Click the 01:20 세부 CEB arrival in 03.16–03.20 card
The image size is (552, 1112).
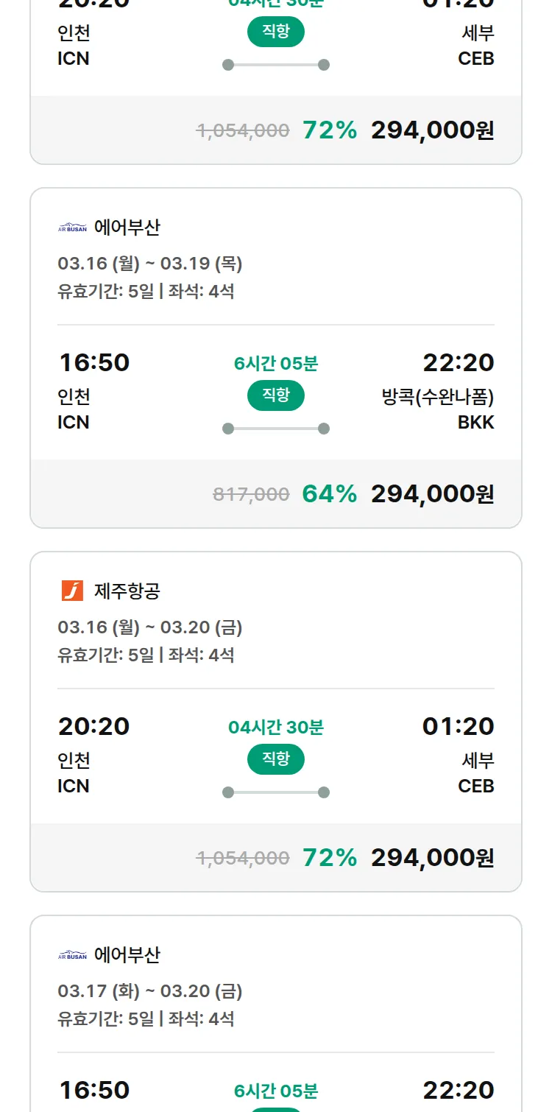coord(458,754)
